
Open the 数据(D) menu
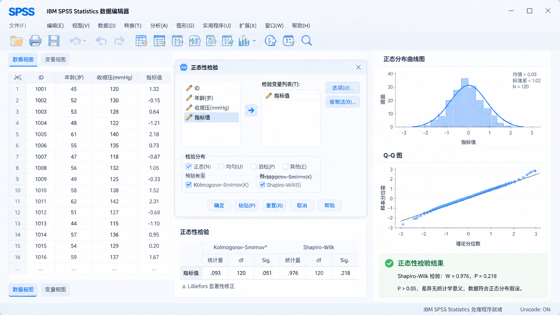(107, 25)
